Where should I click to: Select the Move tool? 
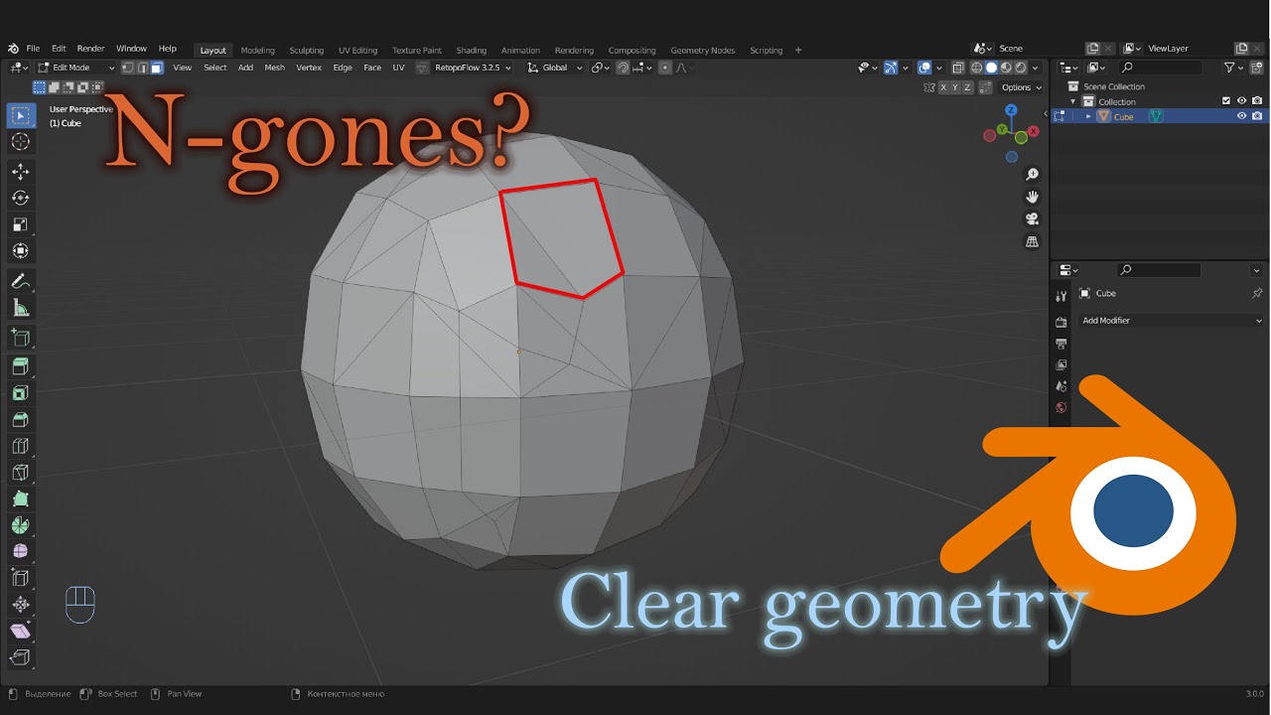pyautogui.click(x=20, y=172)
